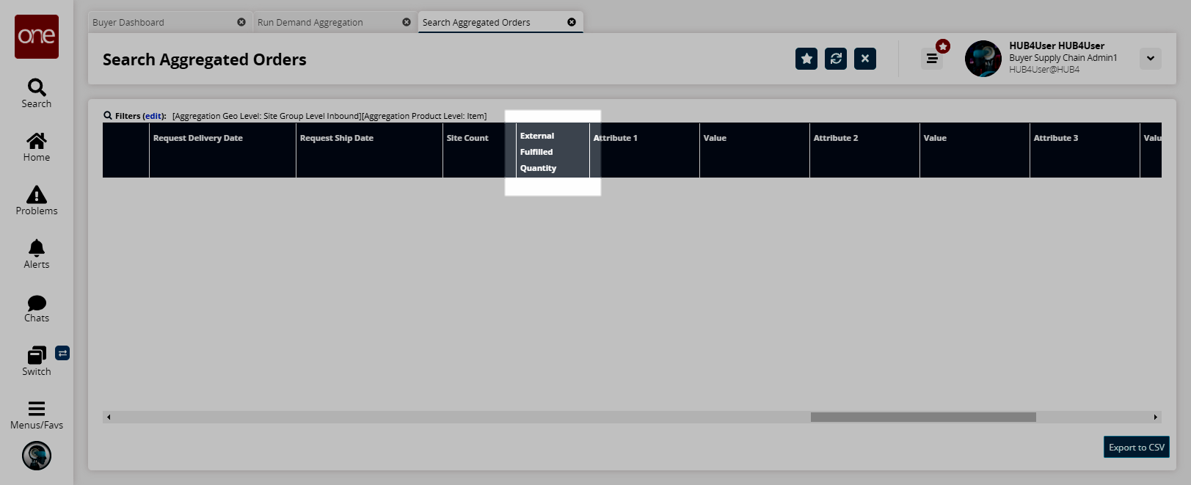Open the Search sidebar tool
The width and height of the screenshot is (1191, 485).
(37, 93)
